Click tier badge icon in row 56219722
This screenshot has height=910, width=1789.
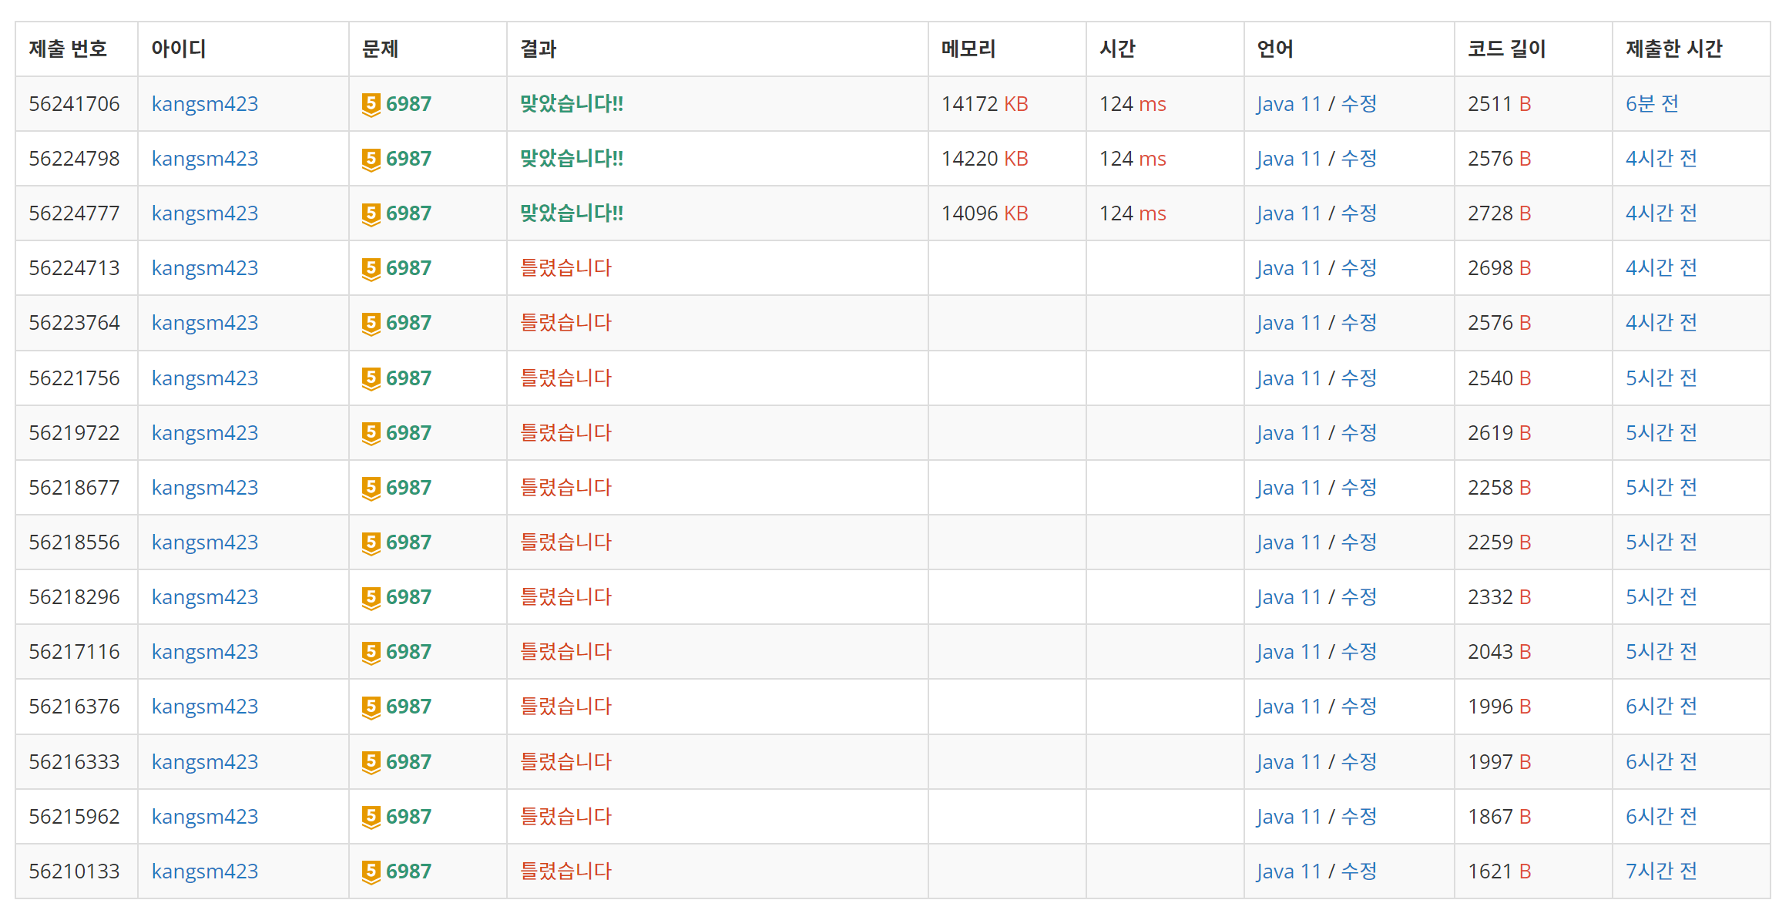[371, 433]
